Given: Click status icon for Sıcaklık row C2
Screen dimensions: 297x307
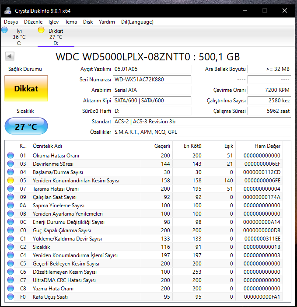Looking at the screenshot, I should point(10,247).
